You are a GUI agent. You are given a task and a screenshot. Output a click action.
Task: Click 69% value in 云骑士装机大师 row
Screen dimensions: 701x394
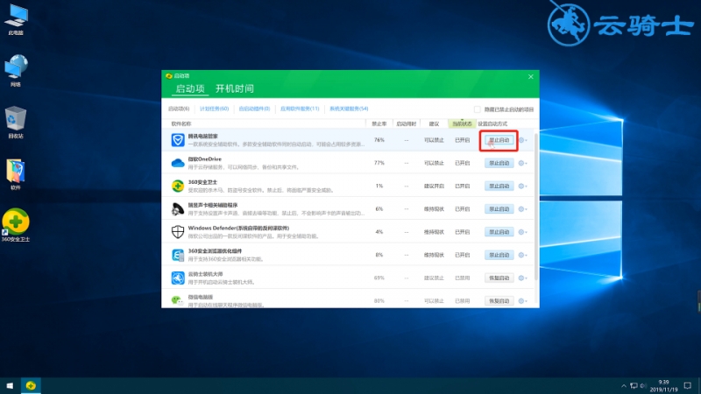coord(379,278)
